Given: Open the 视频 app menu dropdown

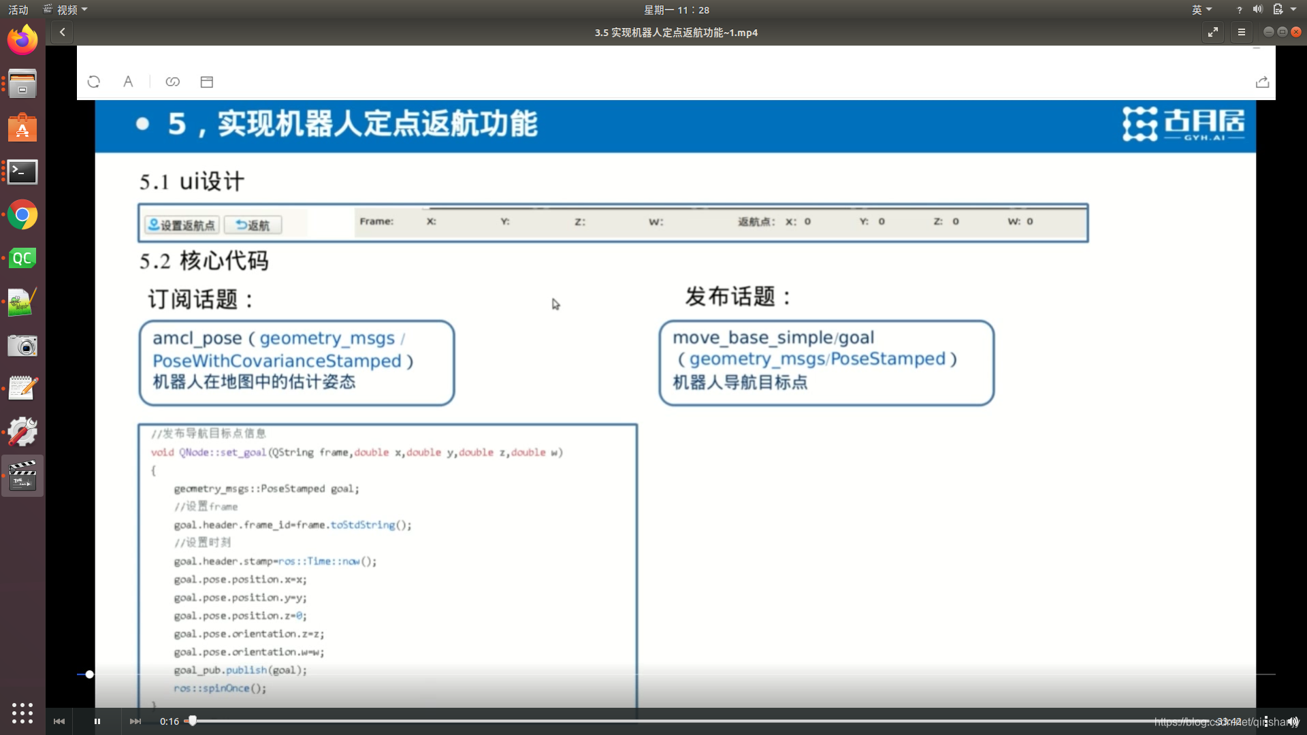Looking at the screenshot, I should (67, 10).
